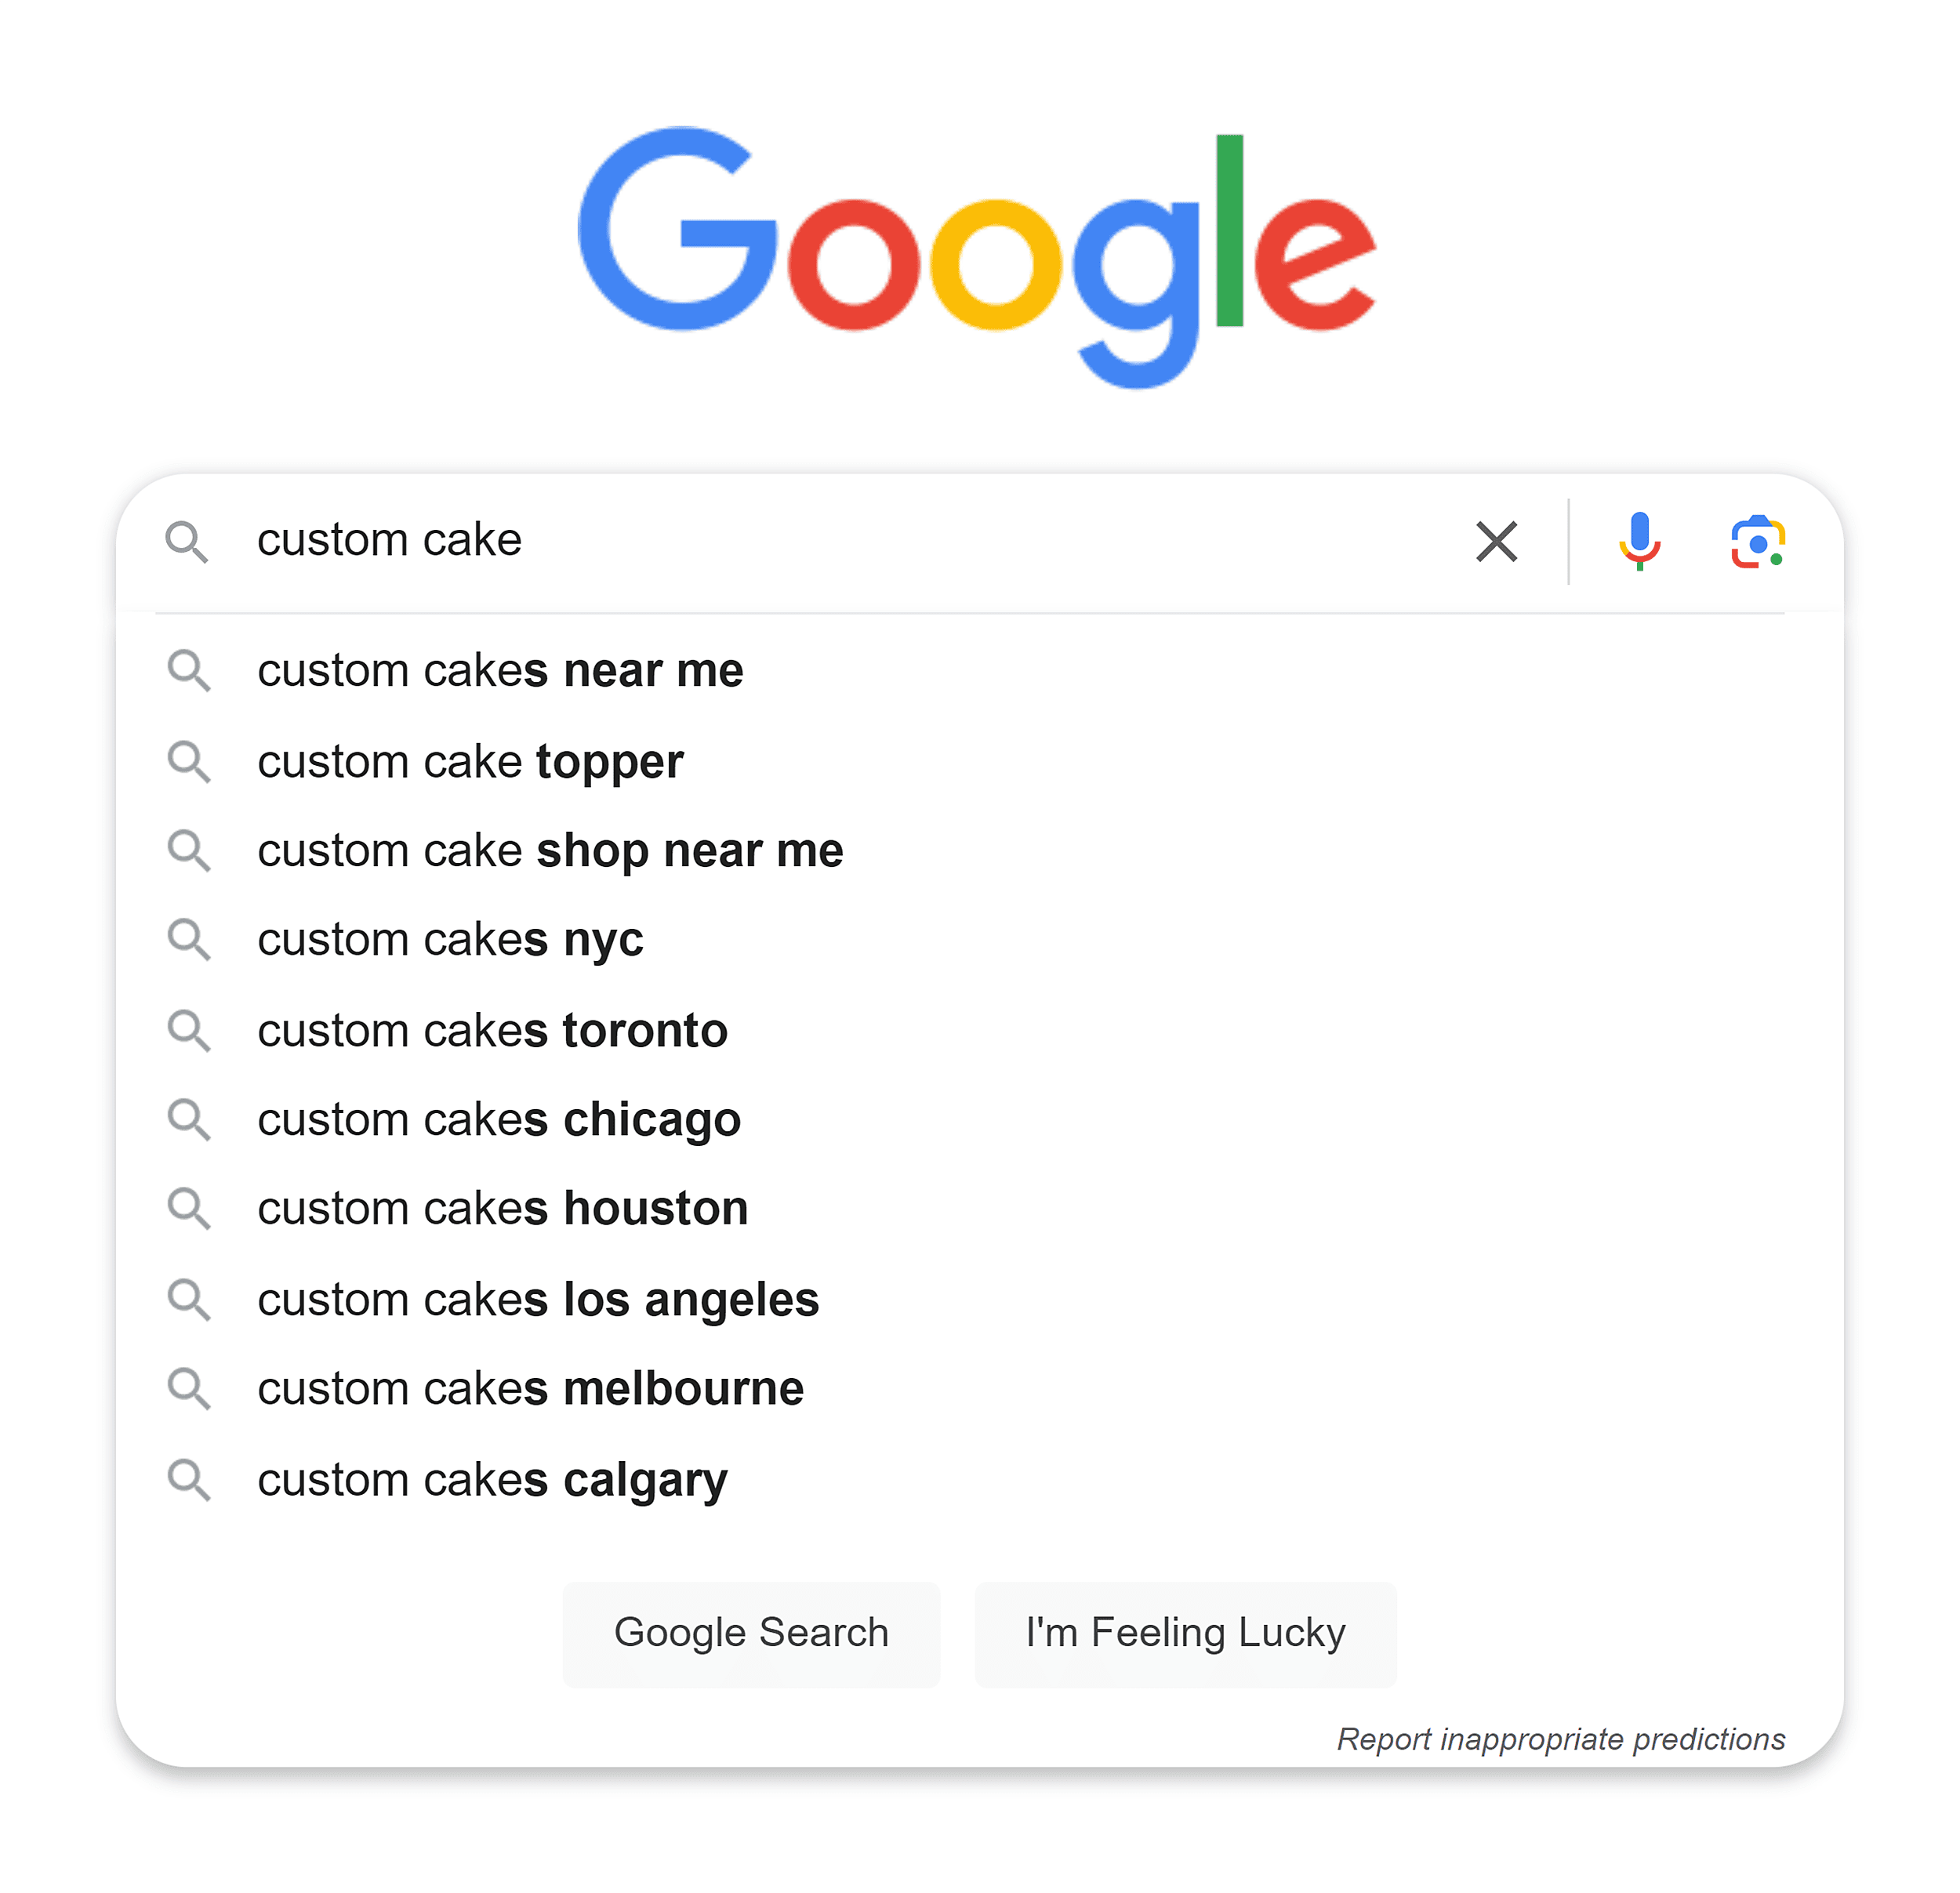Click the magnifier beside "custom cake topper"
The width and height of the screenshot is (1960, 1893).
click(x=190, y=762)
